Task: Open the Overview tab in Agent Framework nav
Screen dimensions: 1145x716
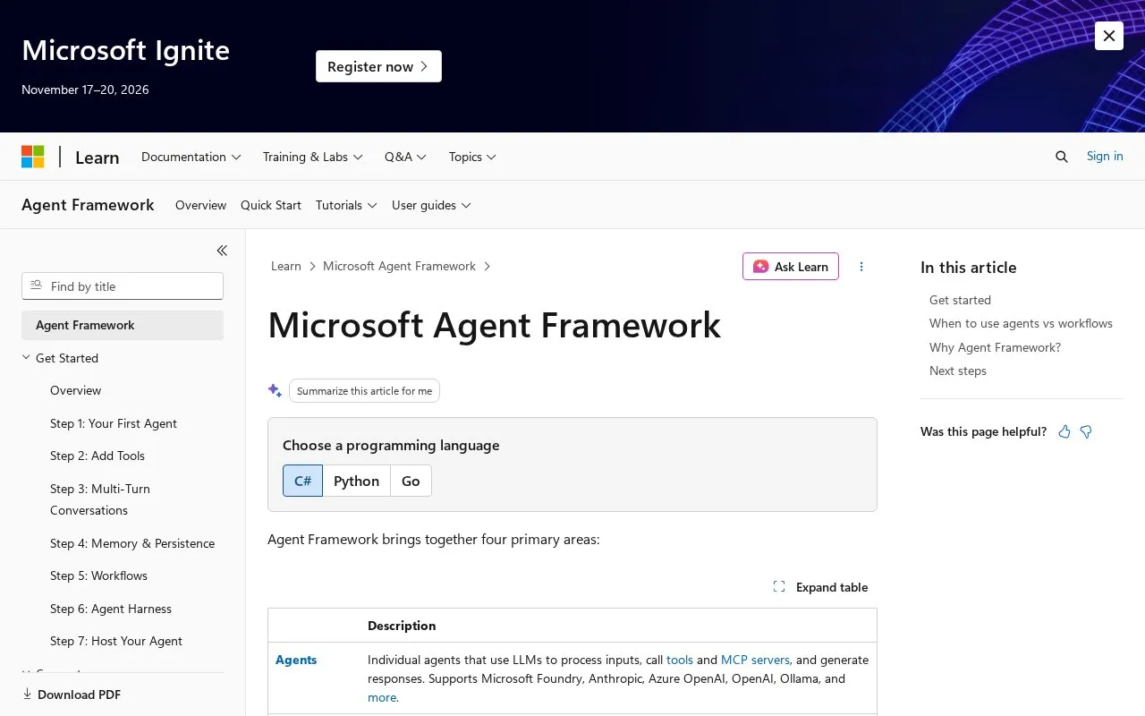Action: (200, 205)
